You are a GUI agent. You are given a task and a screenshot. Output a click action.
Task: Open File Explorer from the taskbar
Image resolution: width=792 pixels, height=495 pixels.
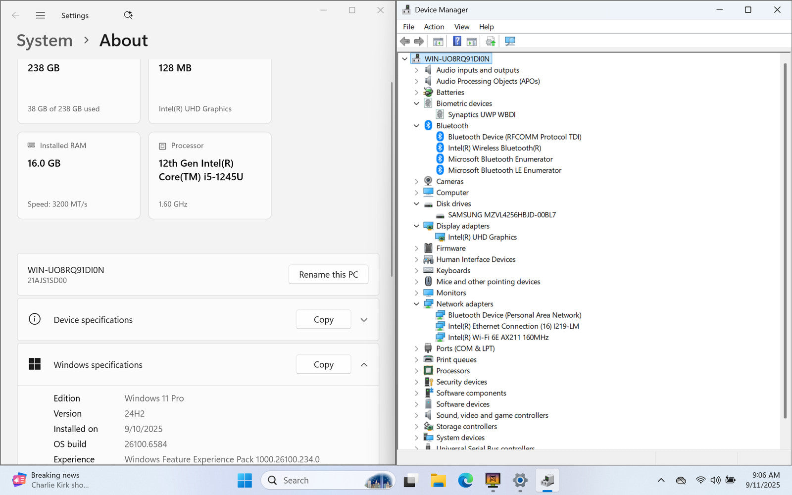[438, 480]
